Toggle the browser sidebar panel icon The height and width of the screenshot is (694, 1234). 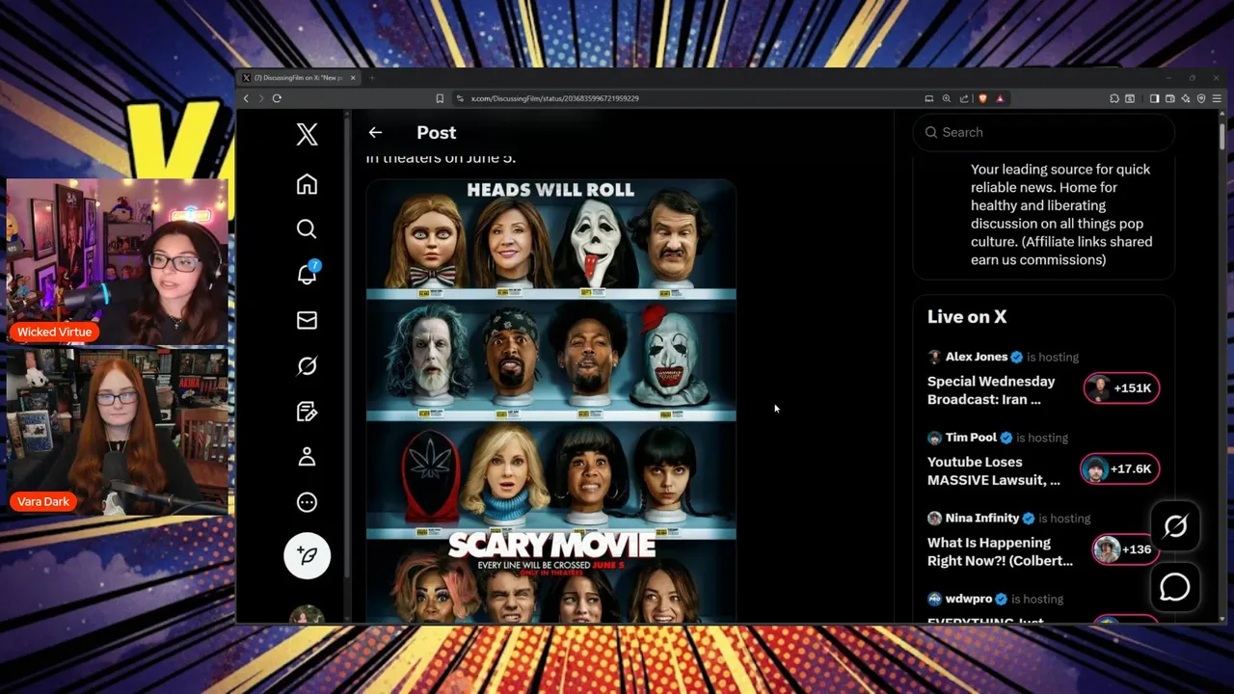pos(1154,98)
